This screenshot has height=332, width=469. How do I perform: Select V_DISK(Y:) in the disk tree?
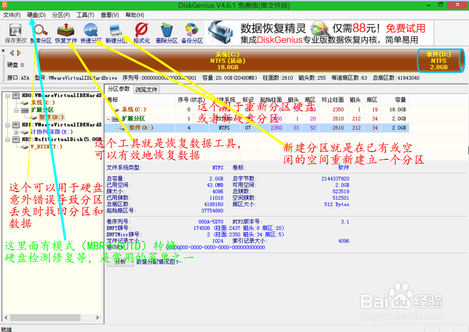[x=46, y=147]
